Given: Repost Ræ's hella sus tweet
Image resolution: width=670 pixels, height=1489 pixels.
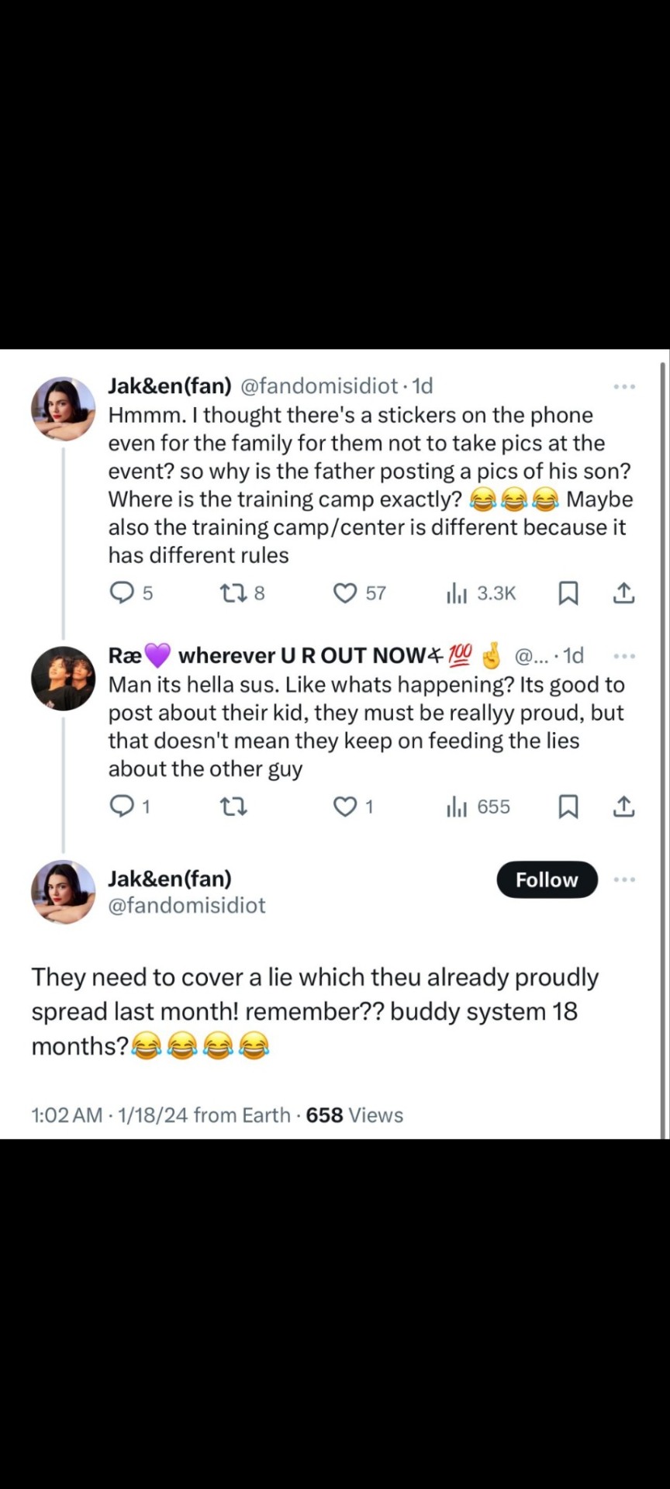Looking at the screenshot, I should tap(233, 807).
